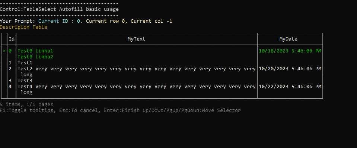Click the '5 items, 1/1 pages' status text
357x148 pixels.
tap(26, 104)
